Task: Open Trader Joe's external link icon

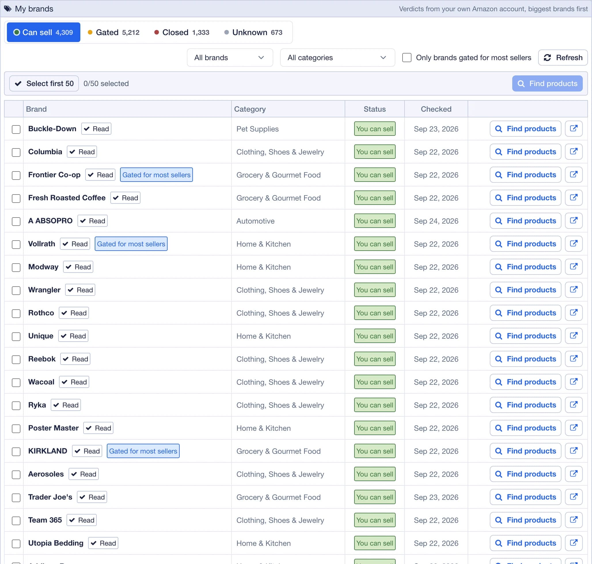Action: (x=573, y=497)
